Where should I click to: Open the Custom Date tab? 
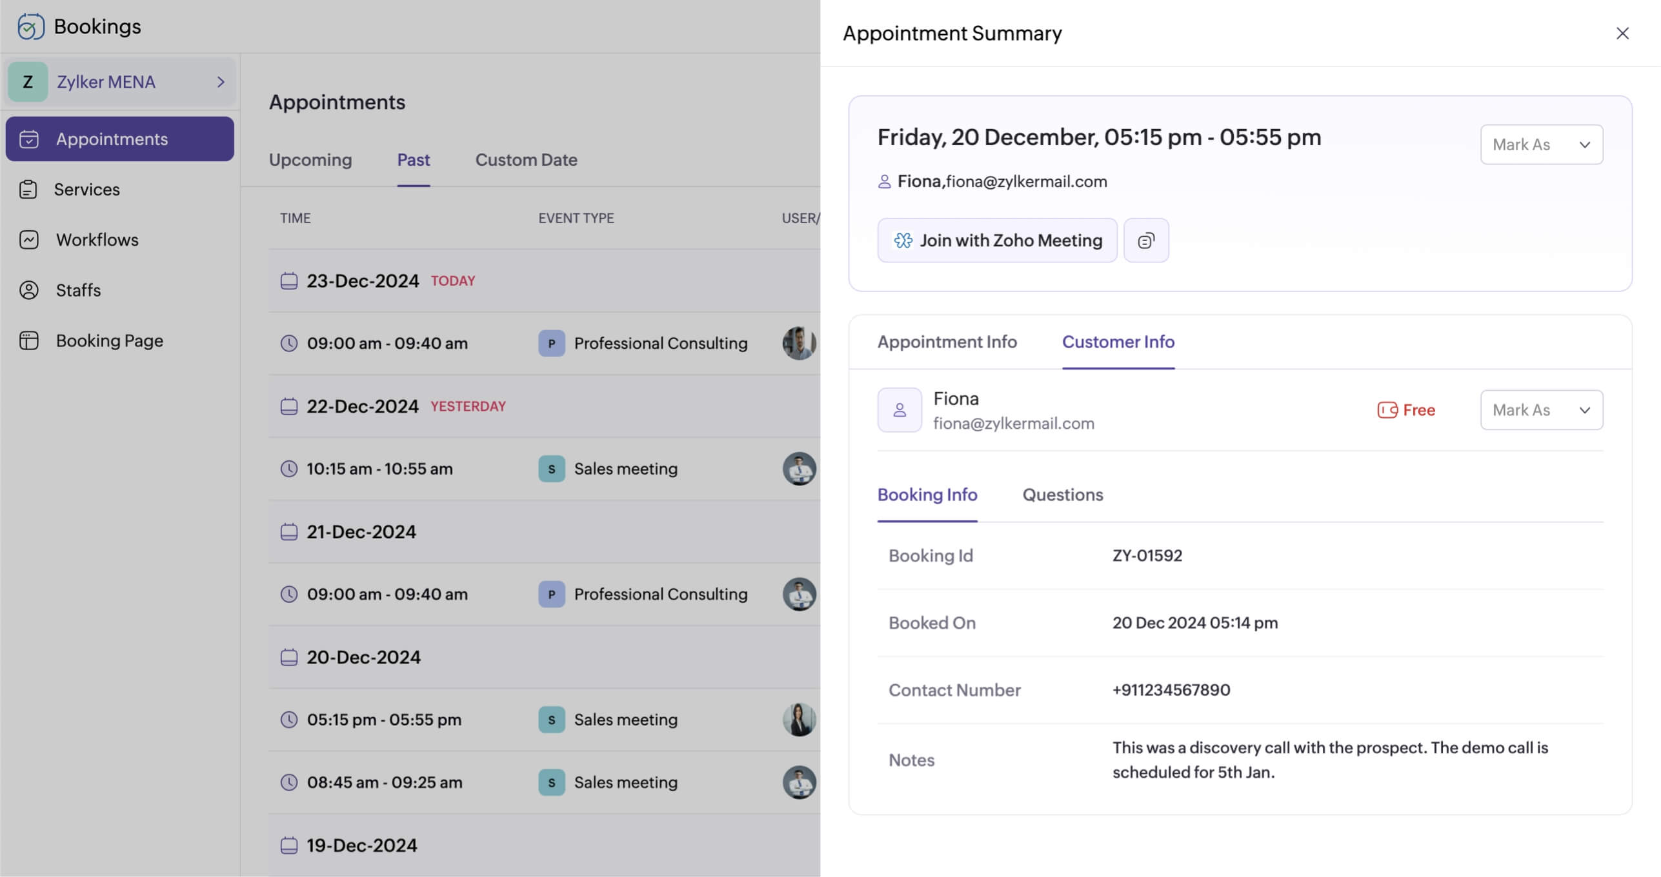point(526,160)
